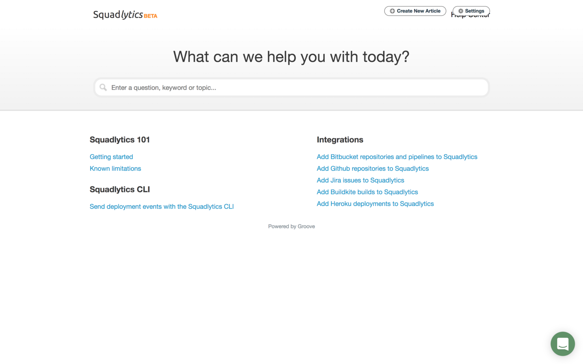Open the Groove chat widget icon
The image size is (583, 364).
tap(563, 344)
